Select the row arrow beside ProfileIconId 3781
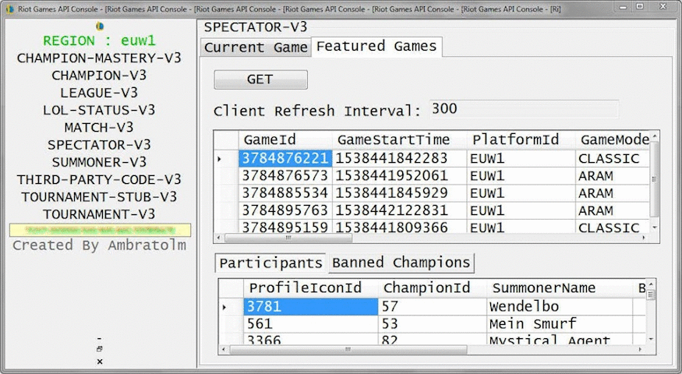682x374 pixels. coord(226,307)
